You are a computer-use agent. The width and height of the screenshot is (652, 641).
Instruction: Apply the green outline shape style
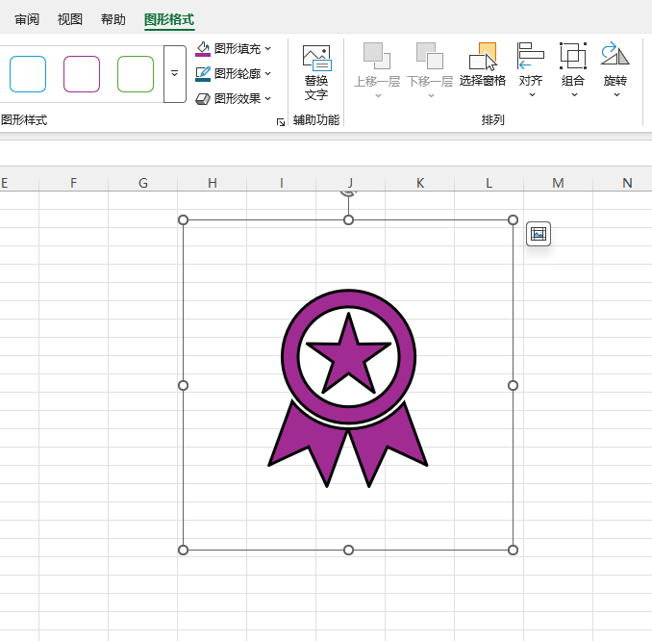[x=136, y=74]
